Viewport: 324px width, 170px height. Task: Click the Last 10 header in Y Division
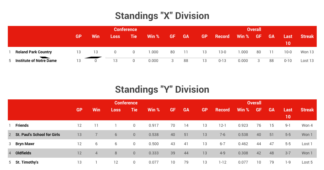click(288, 113)
